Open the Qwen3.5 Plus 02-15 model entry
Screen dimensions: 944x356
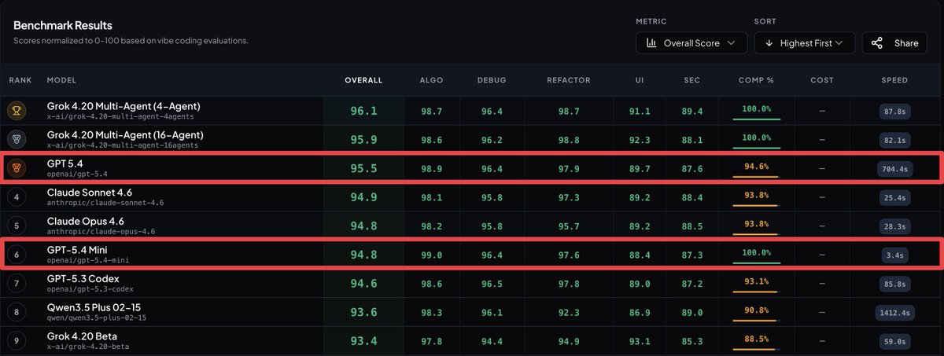[94, 306]
